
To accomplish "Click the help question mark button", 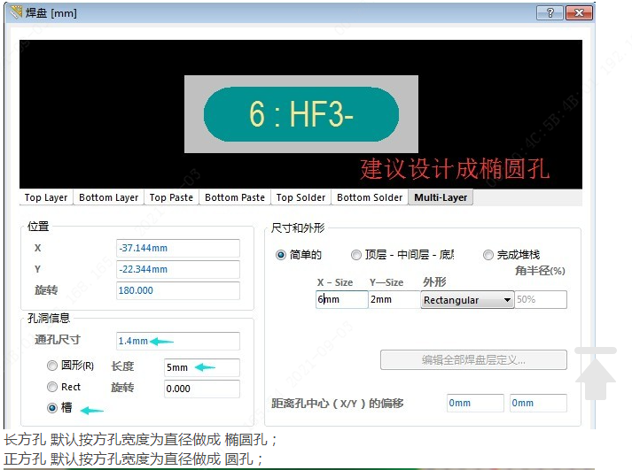I will click(x=550, y=13).
